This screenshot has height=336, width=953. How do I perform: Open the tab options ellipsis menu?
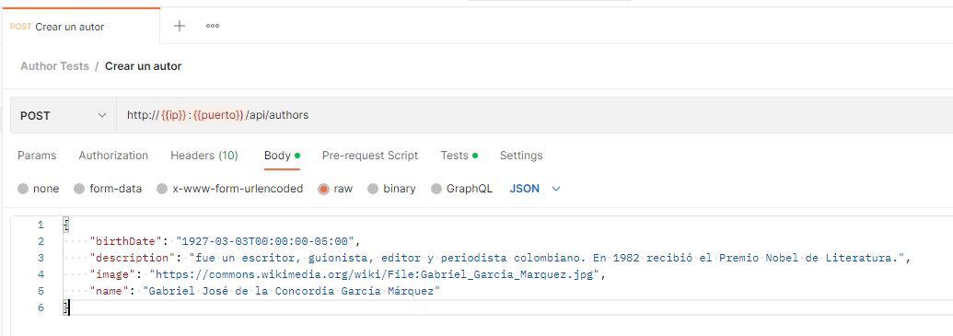point(212,26)
